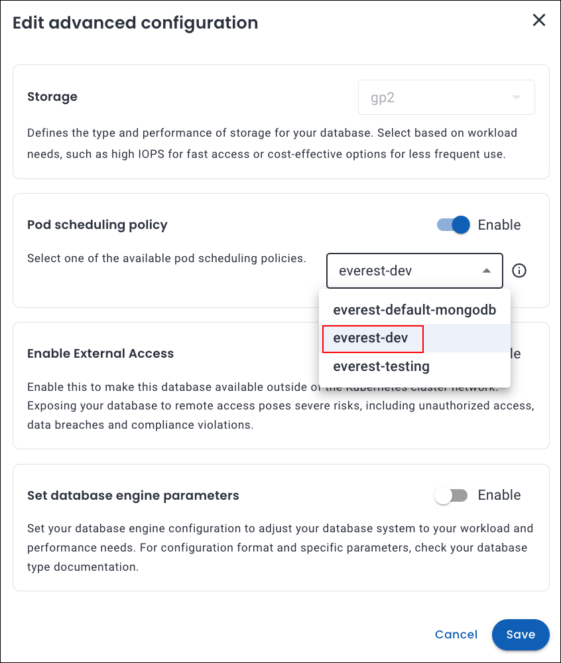Select everest-default-mongodb from the policy list
Image resolution: width=561 pixels, height=663 pixels.
414,310
